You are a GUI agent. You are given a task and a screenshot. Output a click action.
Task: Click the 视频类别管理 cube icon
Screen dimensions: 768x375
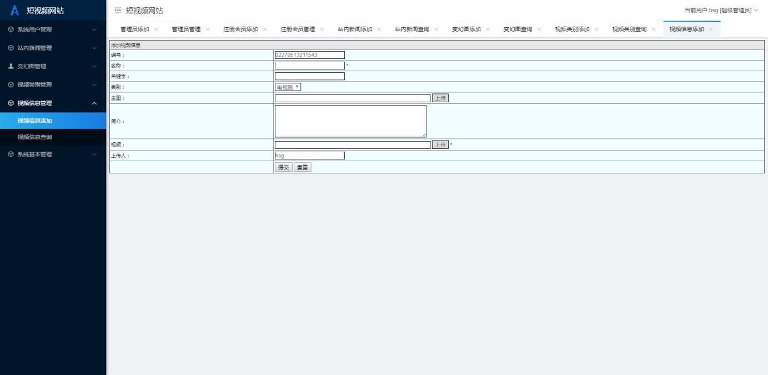coord(11,84)
